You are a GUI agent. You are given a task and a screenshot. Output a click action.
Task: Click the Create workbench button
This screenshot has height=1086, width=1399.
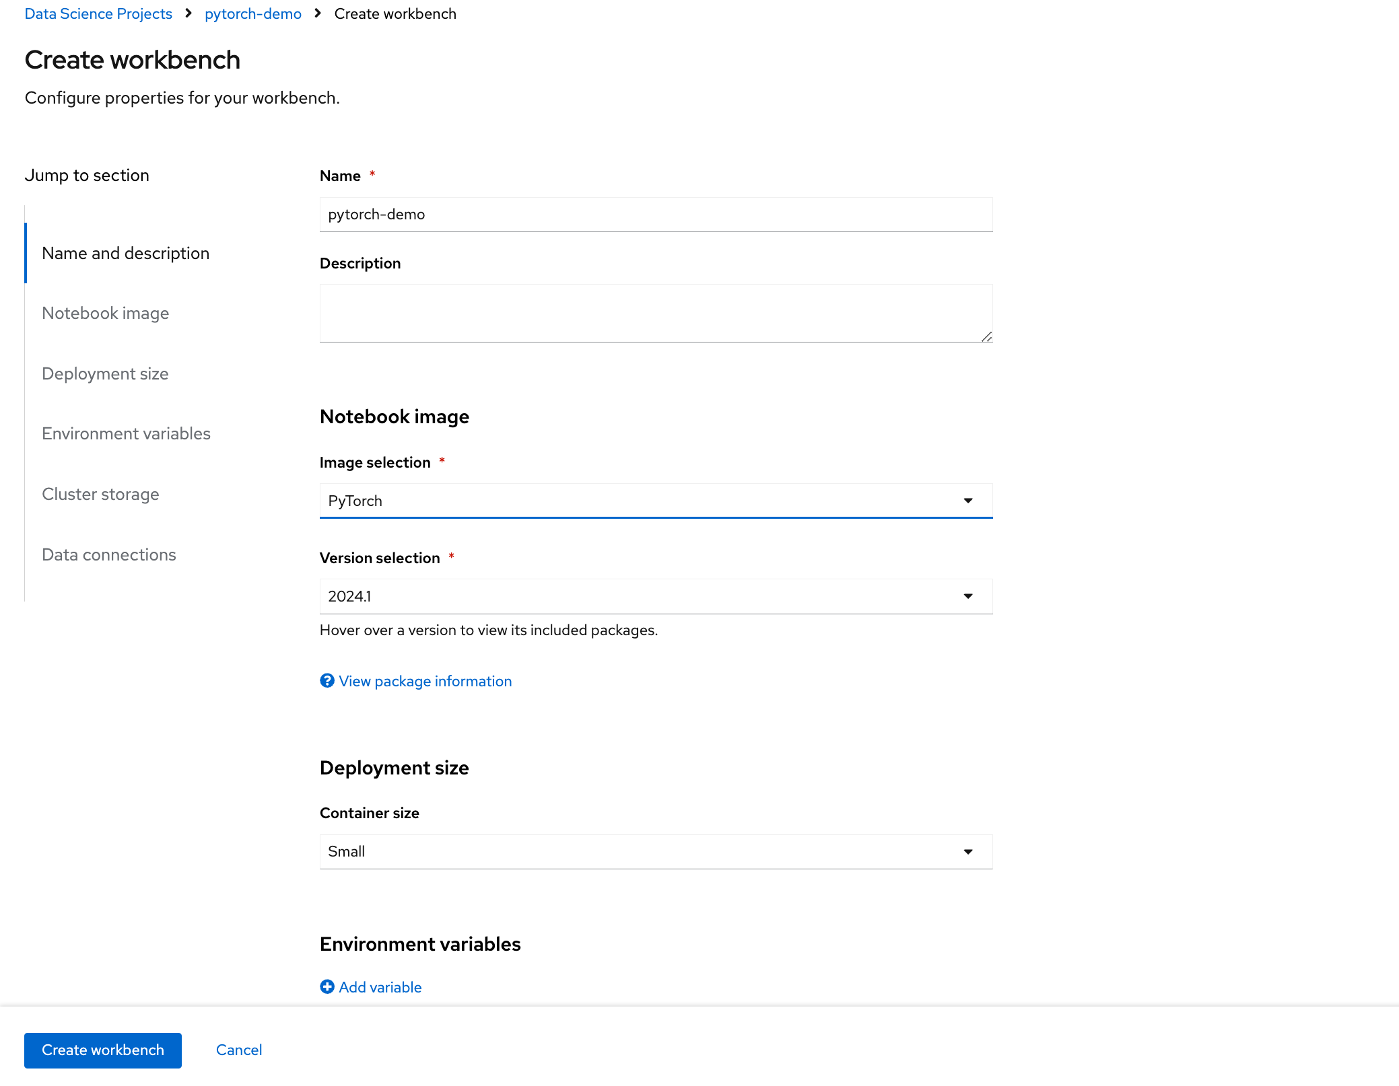[x=103, y=1050]
